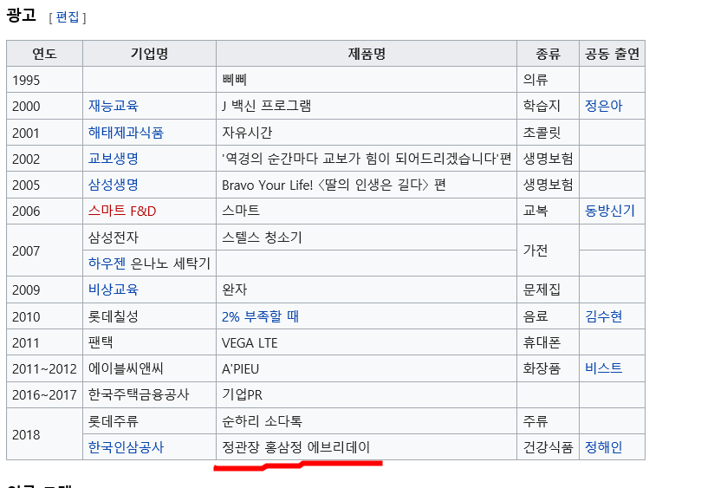The width and height of the screenshot is (727, 488).
Task: Select the 건강식품 category cell
Action: pyautogui.click(x=548, y=447)
